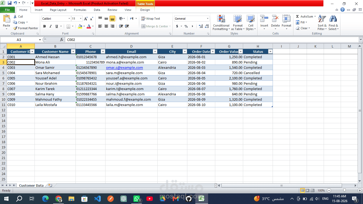Click the Excel Help question mark
Screen dimensions: 363x204
click(x=343, y=10)
